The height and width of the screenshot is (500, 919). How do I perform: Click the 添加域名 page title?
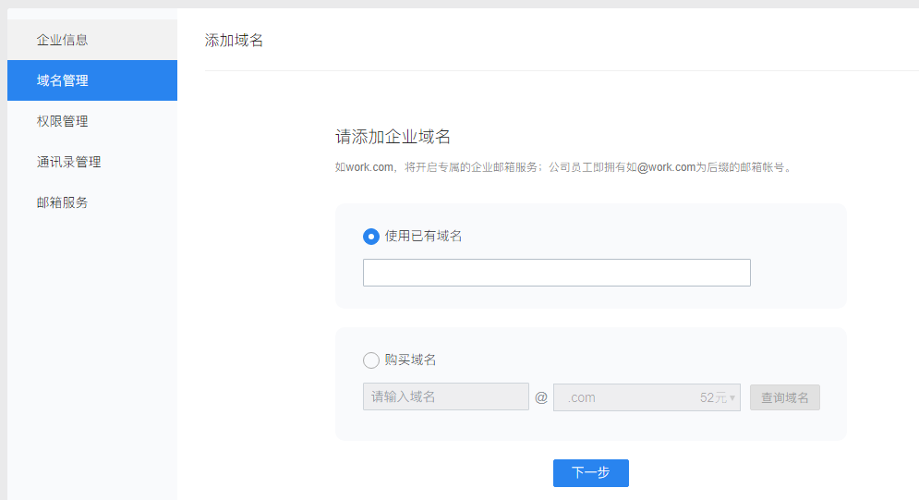pos(234,41)
